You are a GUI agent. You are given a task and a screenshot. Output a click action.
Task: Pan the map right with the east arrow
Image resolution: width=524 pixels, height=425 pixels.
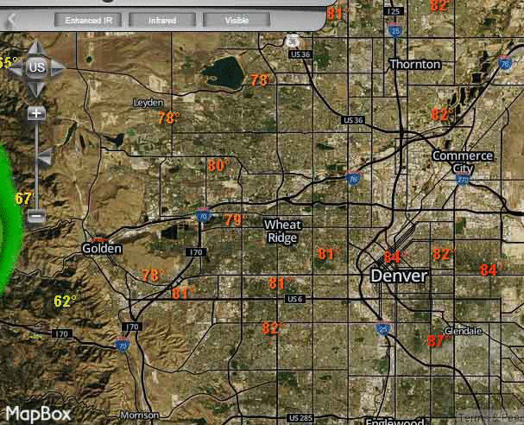click(x=58, y=67)
